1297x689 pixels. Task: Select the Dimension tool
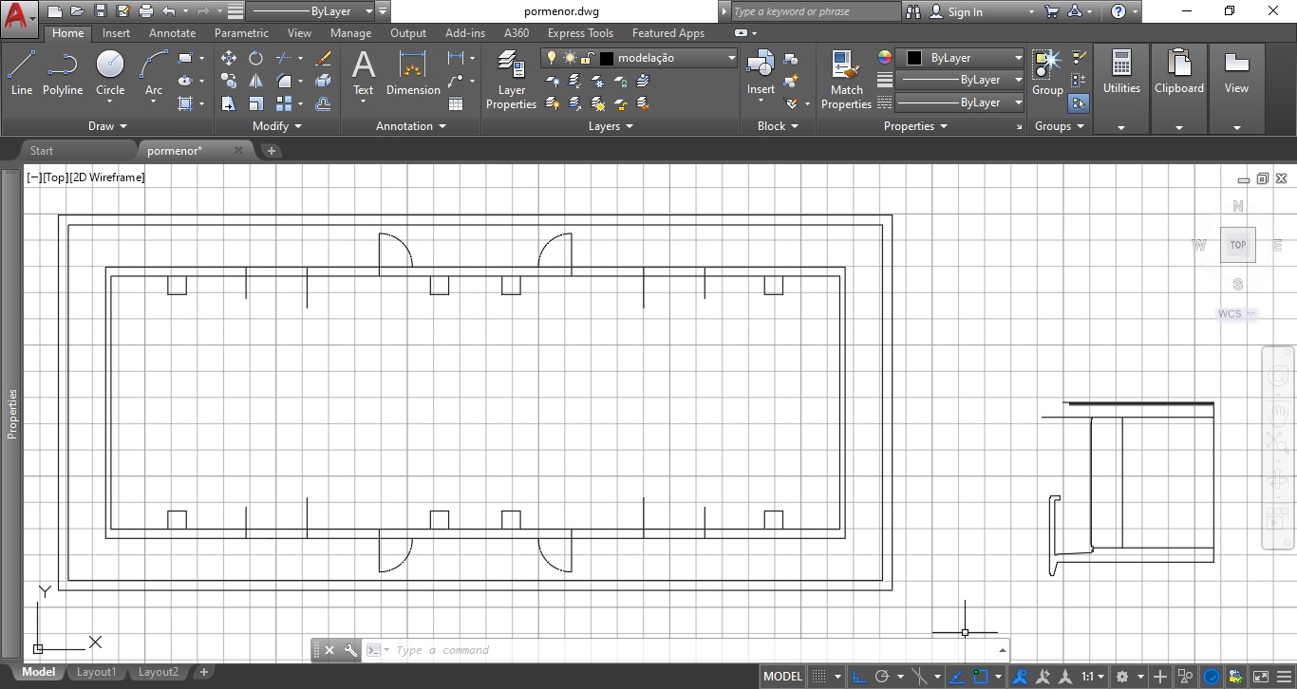pos(413,73)
